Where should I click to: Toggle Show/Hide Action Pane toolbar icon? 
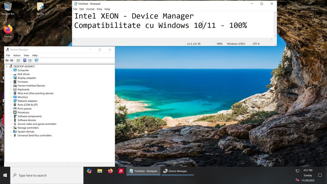tap(30, 60)
